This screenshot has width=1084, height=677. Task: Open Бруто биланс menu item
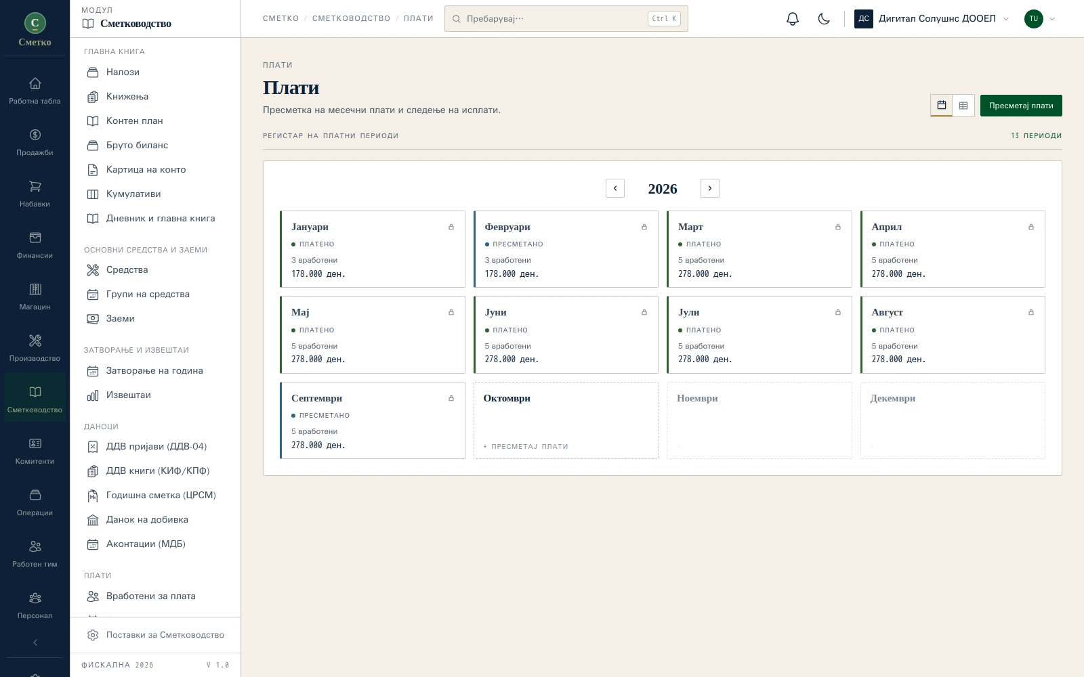tap(155, 145)
